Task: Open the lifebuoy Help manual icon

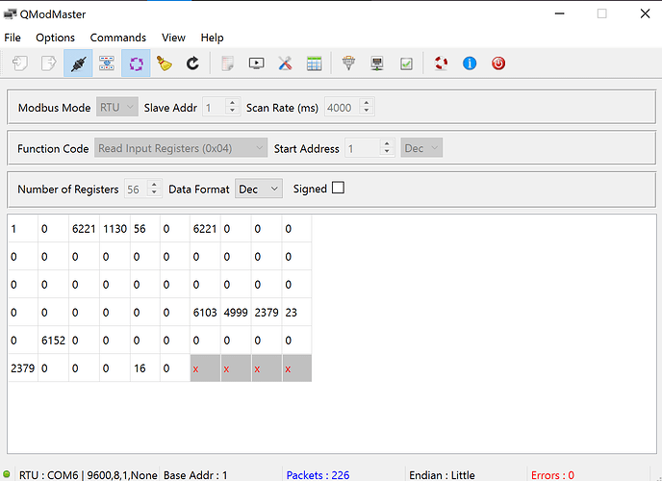Action: pyautogui.click(x=441, y=63)
